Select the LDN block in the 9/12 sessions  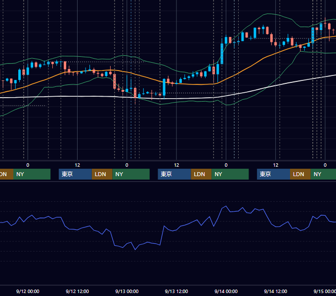tap(102, 174)
